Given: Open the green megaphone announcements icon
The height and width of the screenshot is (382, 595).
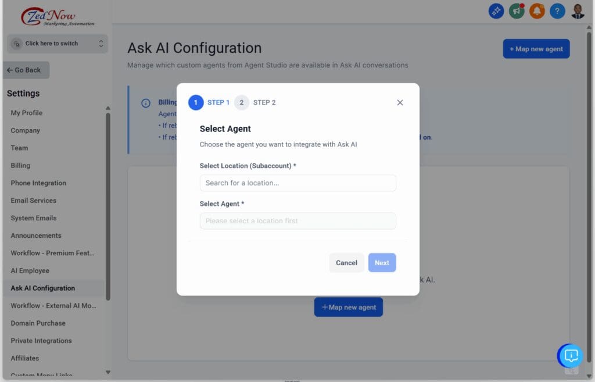Looking at the screenshot, I should 516,11.
